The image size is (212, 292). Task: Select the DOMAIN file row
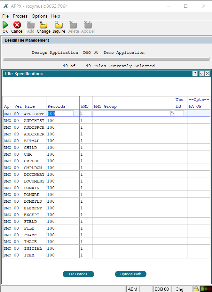point(106,188)
